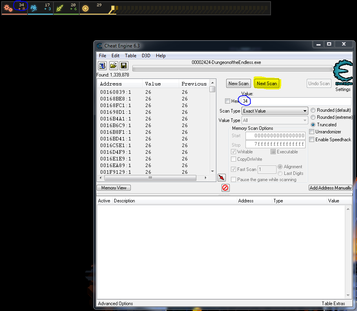Click the Description column header in address table

174,201
